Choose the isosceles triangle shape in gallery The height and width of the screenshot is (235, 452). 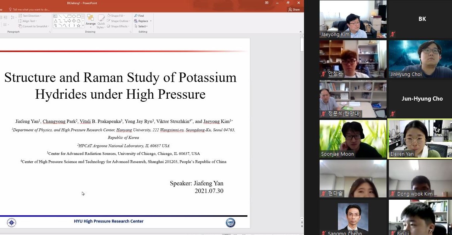(x=56, y=21)
